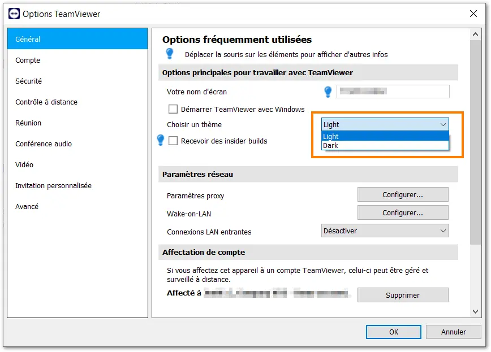Open 'Conférence audio' settings

77,144
